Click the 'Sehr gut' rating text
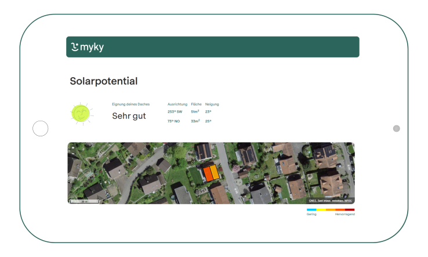 [x=129, y=116]
